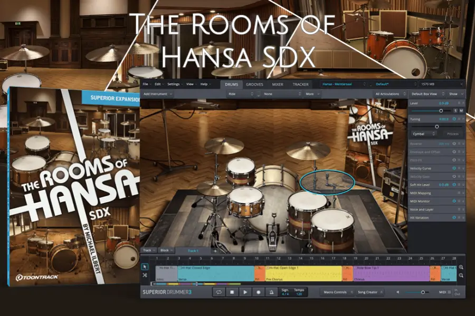Open the Voice and Layer menu icon
This screenshot has height=316, width=475.
coord(459,209)
